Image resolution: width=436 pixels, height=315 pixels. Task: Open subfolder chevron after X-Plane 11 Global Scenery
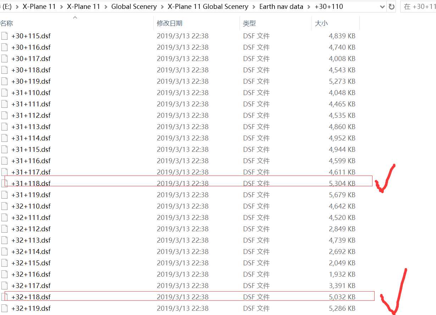(254, 7)
